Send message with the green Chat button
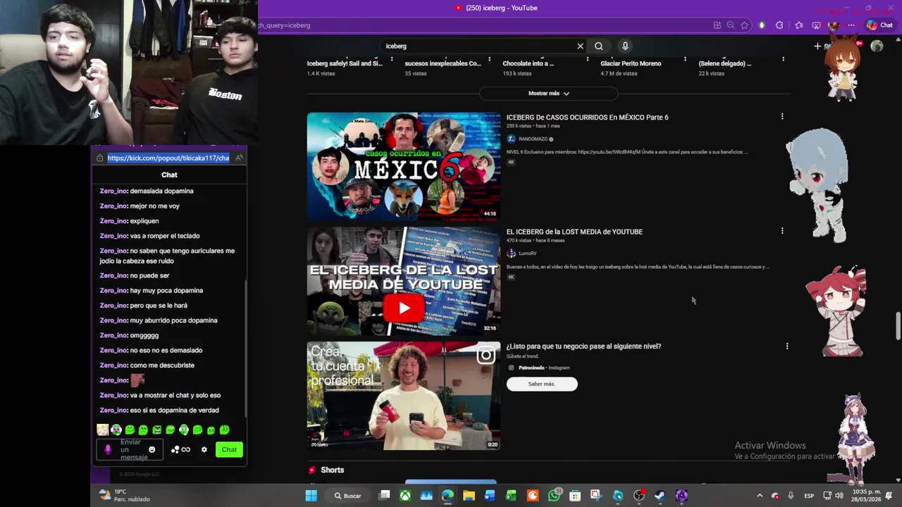 [230, 449]
